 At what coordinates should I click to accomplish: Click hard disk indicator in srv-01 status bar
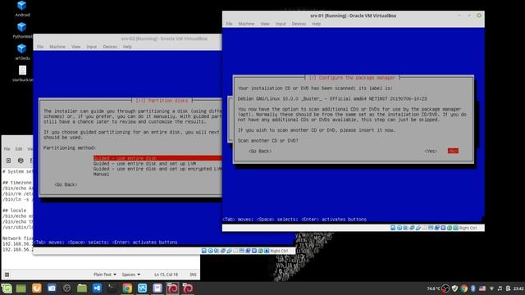point(393,228)
